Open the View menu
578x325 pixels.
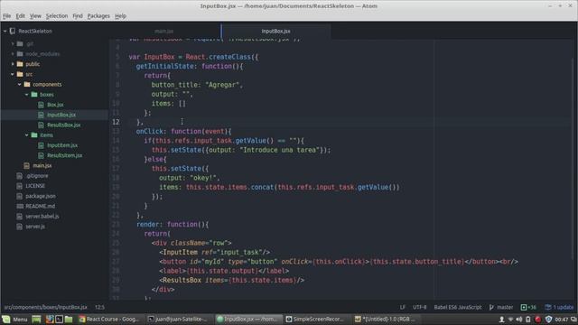point(35,16)
